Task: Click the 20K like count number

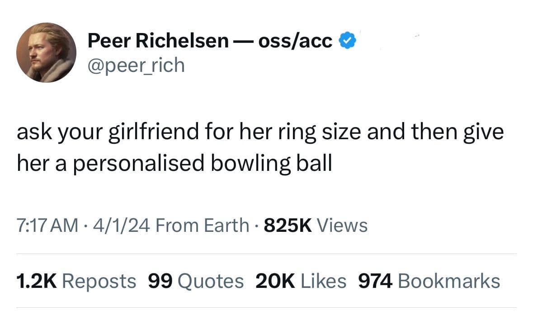Action: pyautogui.click(x=275, y=281)
